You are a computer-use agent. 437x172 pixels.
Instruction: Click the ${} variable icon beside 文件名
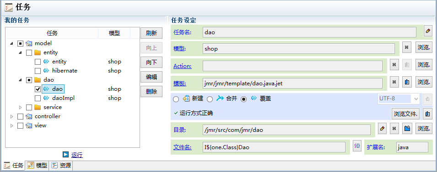coord(357,146)
